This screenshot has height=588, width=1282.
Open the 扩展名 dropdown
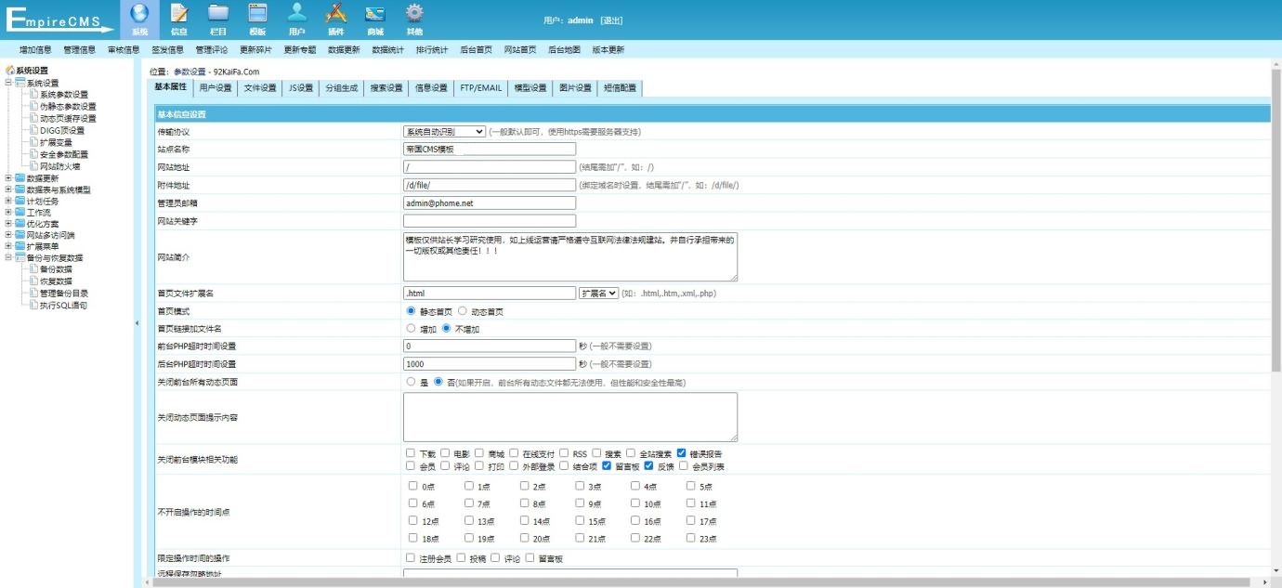(x=598, y=293)
